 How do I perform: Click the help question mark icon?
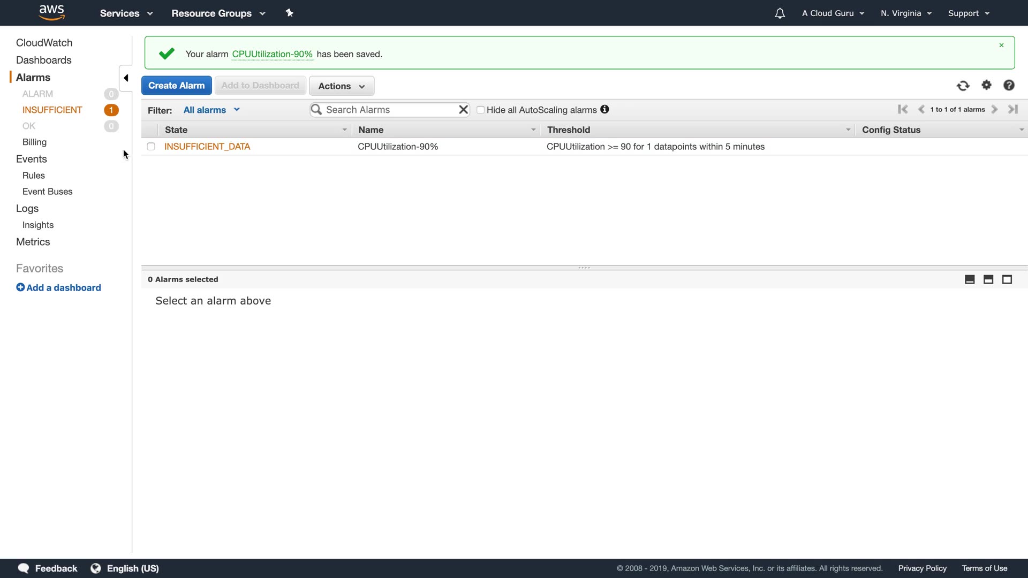tap(1009, 85)
